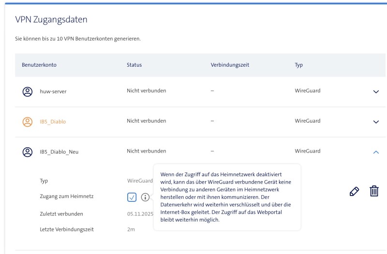Edit the IB5_Diablo_Neu account with pencil icon
The image size is (387, 254).
[354, 192]
